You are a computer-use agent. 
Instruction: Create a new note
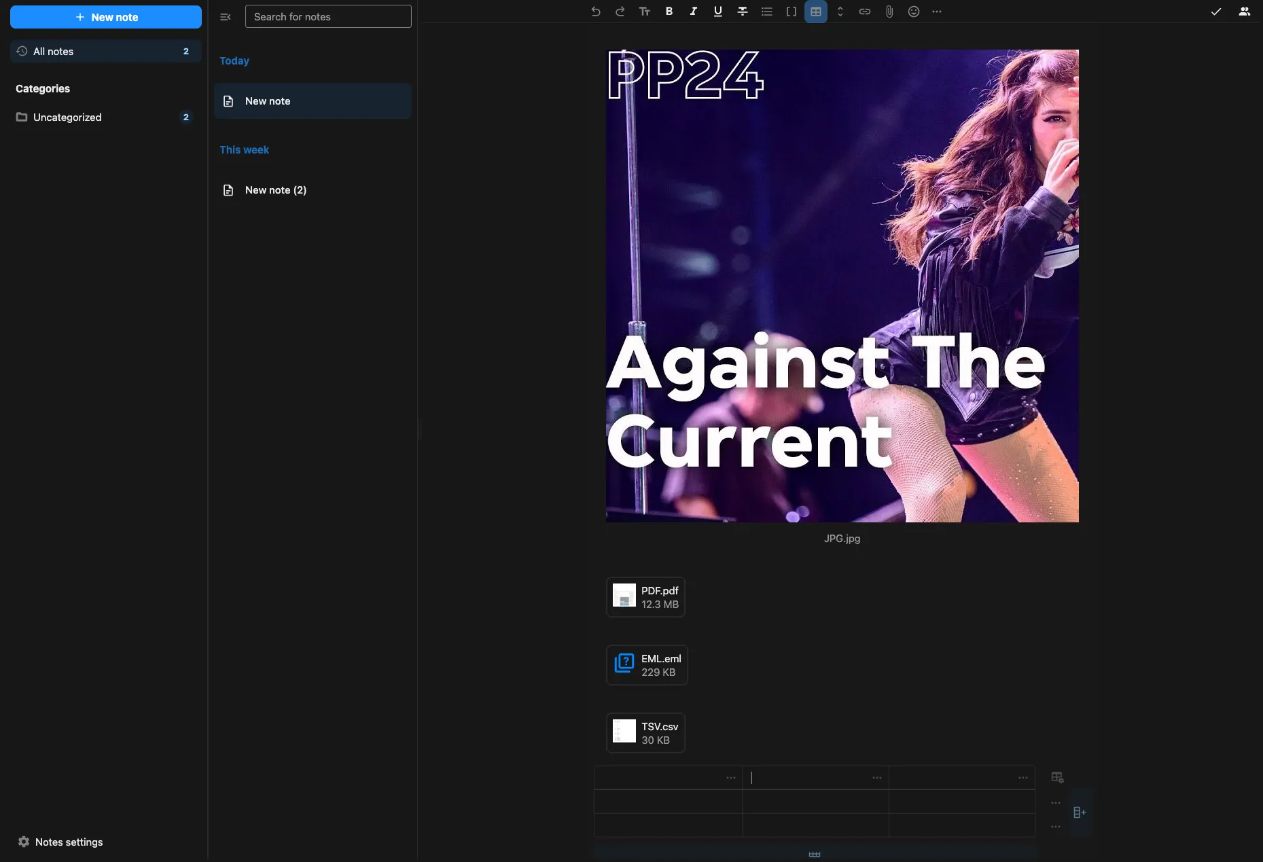tap(105, 17)
